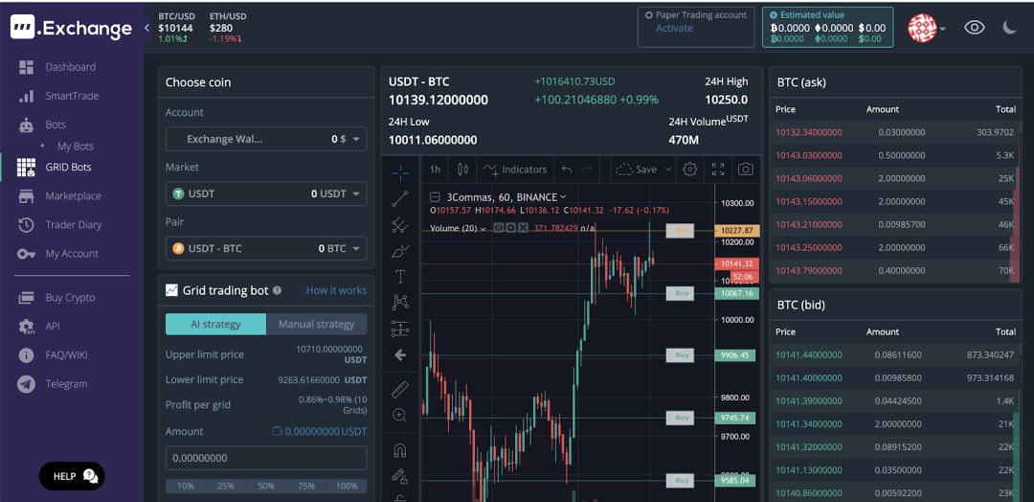The width and height of the screenshot is (1034, 502).
Task: Go to Dashboard in the sidebar
Action: click(56, 67)
